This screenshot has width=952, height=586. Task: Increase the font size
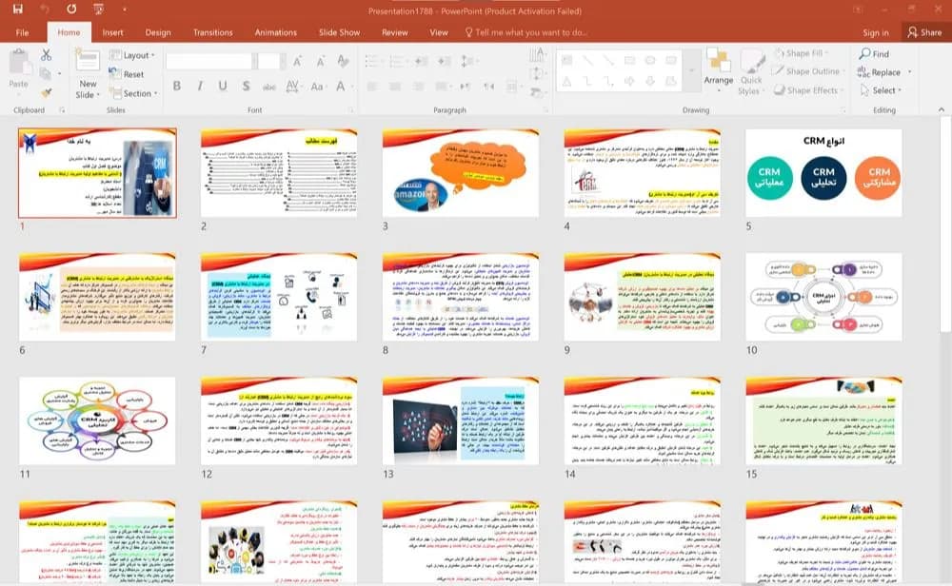(x=297, y=61)
